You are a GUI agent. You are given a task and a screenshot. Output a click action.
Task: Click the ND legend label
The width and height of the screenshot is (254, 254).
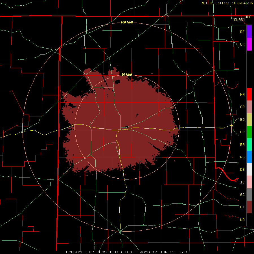(x=242, y=220)
